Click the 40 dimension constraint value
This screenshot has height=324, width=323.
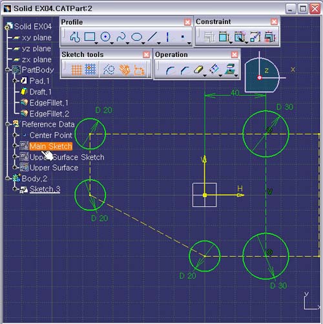tap(235, 92)
